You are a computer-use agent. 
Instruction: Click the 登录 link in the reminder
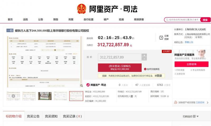click(159, 76)
